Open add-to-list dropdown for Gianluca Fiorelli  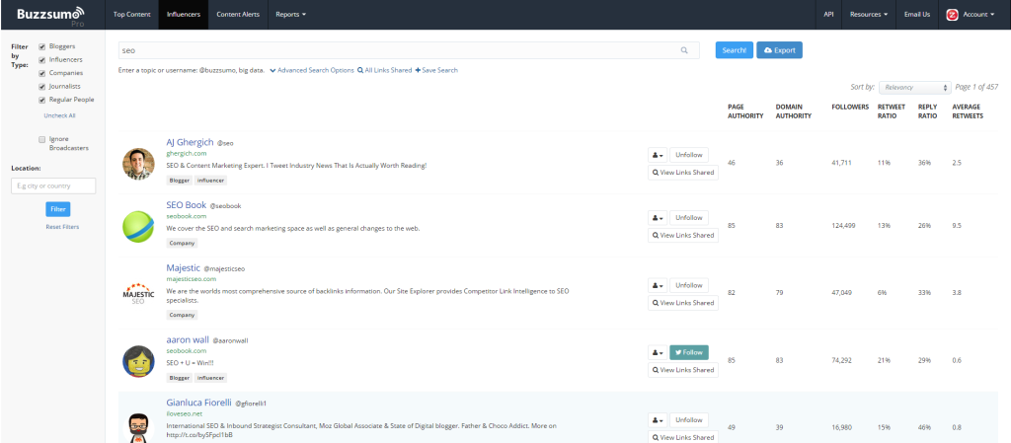(657, 420)
